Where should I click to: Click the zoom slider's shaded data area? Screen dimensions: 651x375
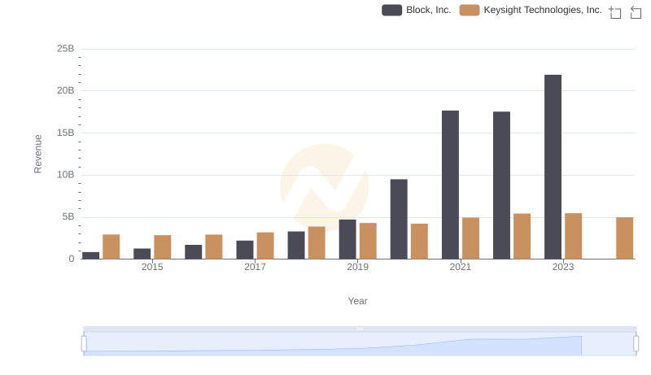tap(332, 346)
